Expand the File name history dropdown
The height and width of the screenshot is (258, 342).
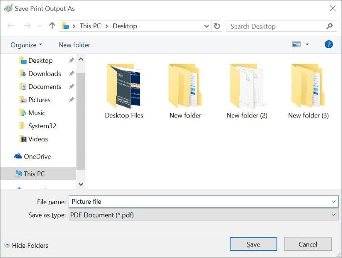click(x=333, y=202)
